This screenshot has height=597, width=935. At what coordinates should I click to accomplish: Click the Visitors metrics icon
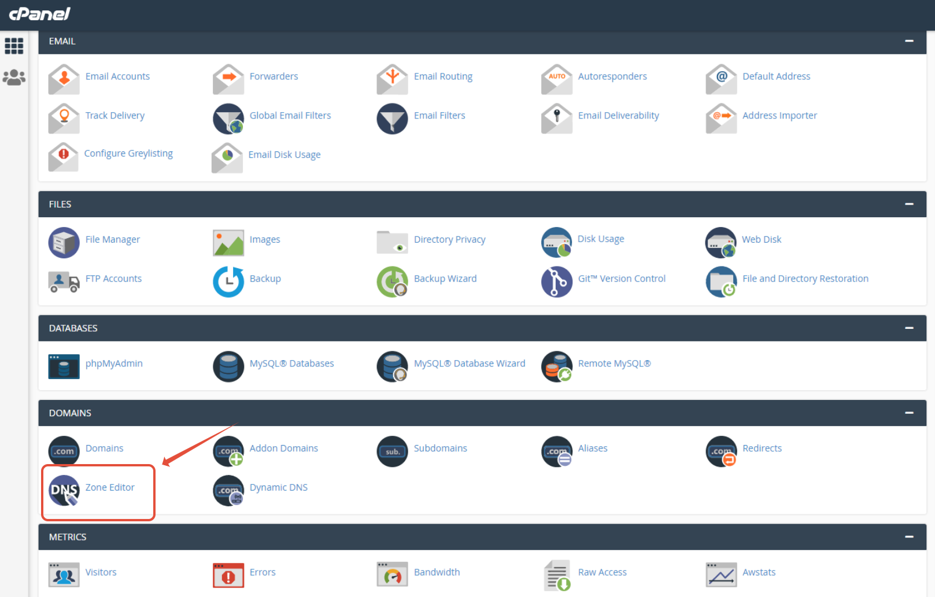point(64,575)
